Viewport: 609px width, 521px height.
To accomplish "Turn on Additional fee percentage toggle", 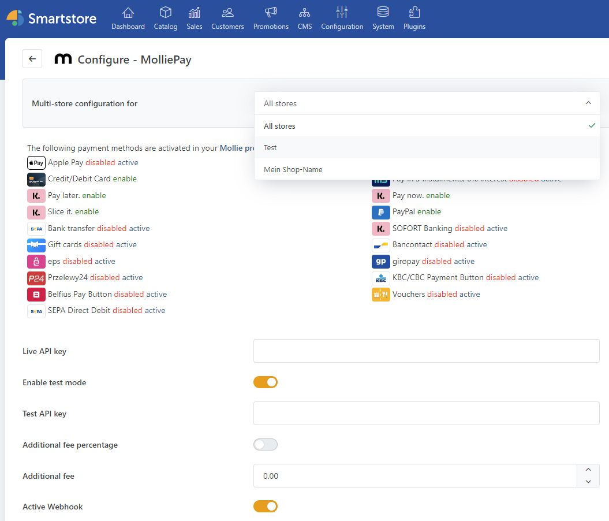I will click(266, 445).
